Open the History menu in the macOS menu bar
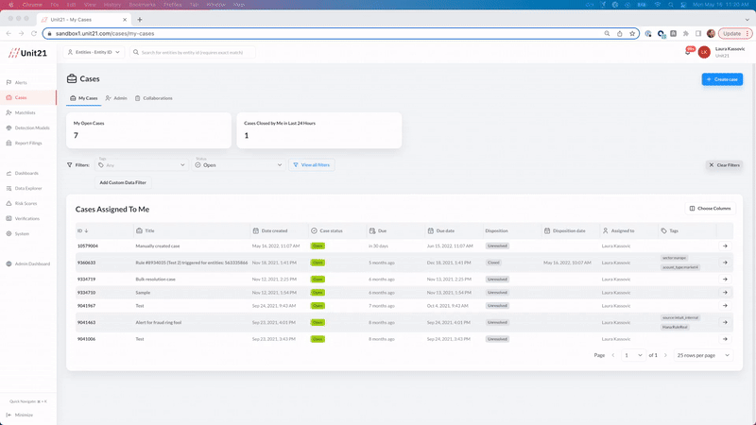Viewport: 756px width, 425px height. click(112, 5)
